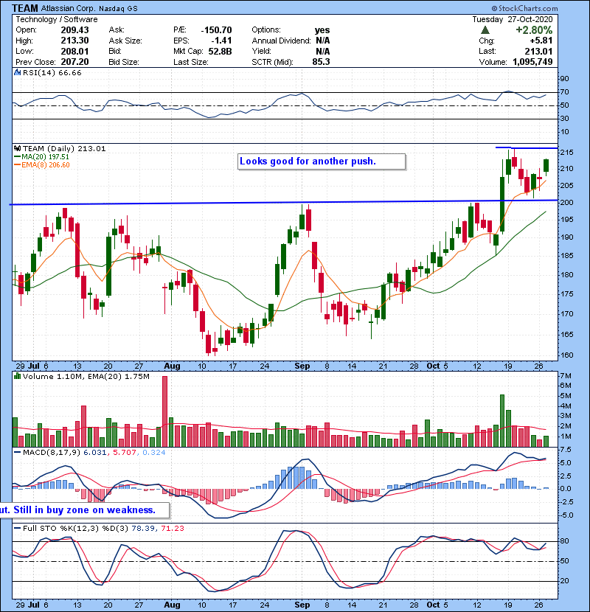
Task: Click the 'Volume 1.10M, EMA(20) 1.75M' label
Action: click(86, 377)
